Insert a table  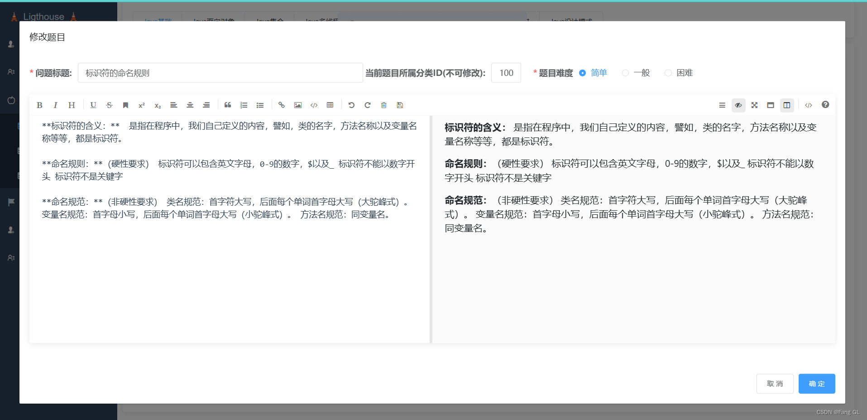[x=330, y=105]
